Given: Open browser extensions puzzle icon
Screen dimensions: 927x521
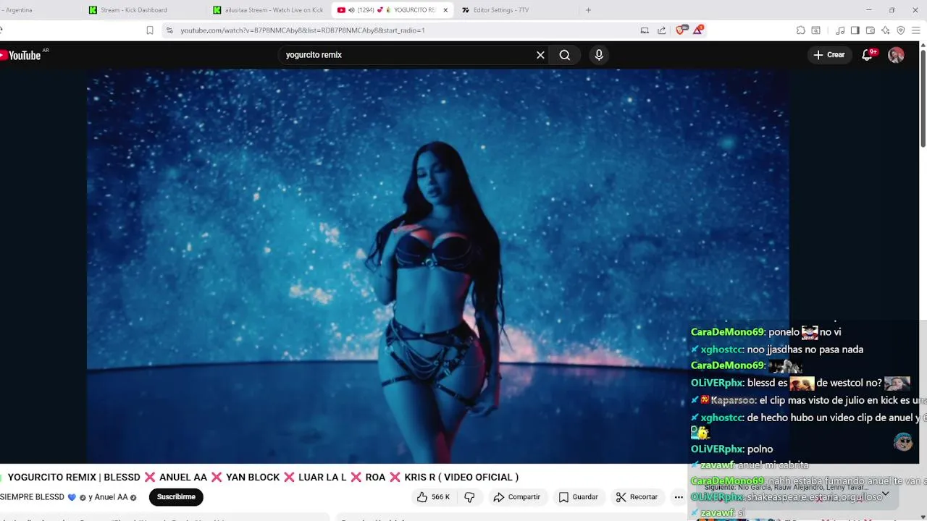Looking at the screenshot, I should tap(800, 30).
